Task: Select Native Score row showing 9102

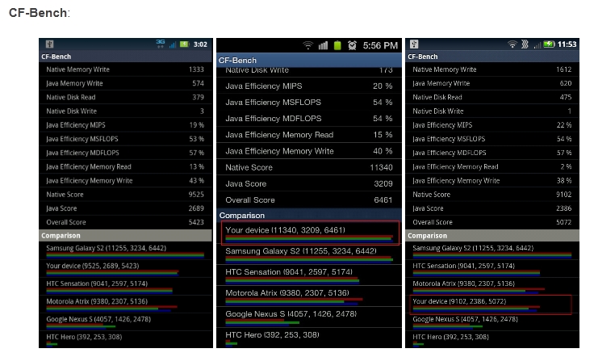Action: pos(492,195)
